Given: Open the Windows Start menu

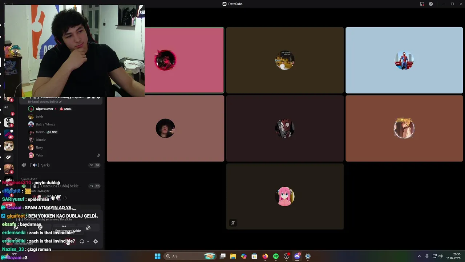Looking at the screenshot, I should 157,256.
